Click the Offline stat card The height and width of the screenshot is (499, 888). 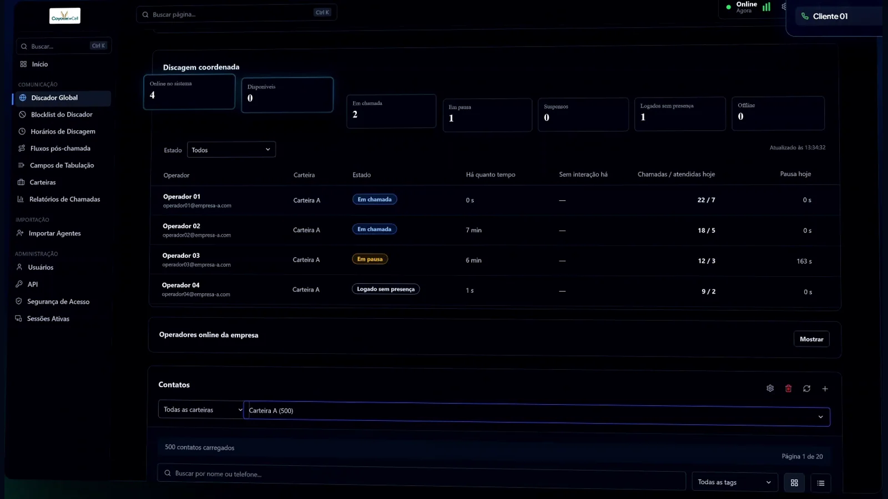click(x=778, y=114)
